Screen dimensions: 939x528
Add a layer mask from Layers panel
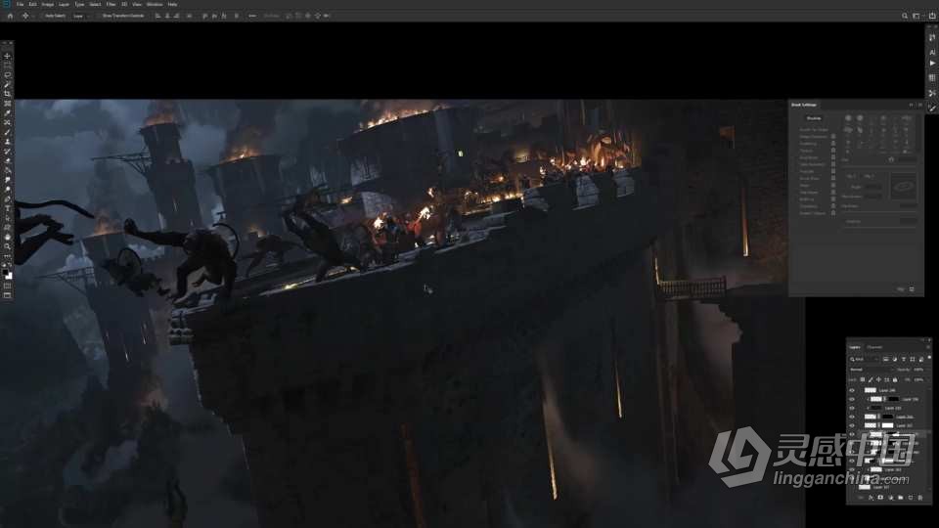point(880,498)
